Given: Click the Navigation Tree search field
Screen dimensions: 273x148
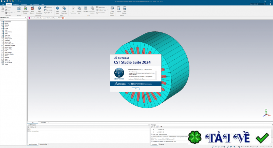Looking at the screenshot, I should tap(13, 19).
